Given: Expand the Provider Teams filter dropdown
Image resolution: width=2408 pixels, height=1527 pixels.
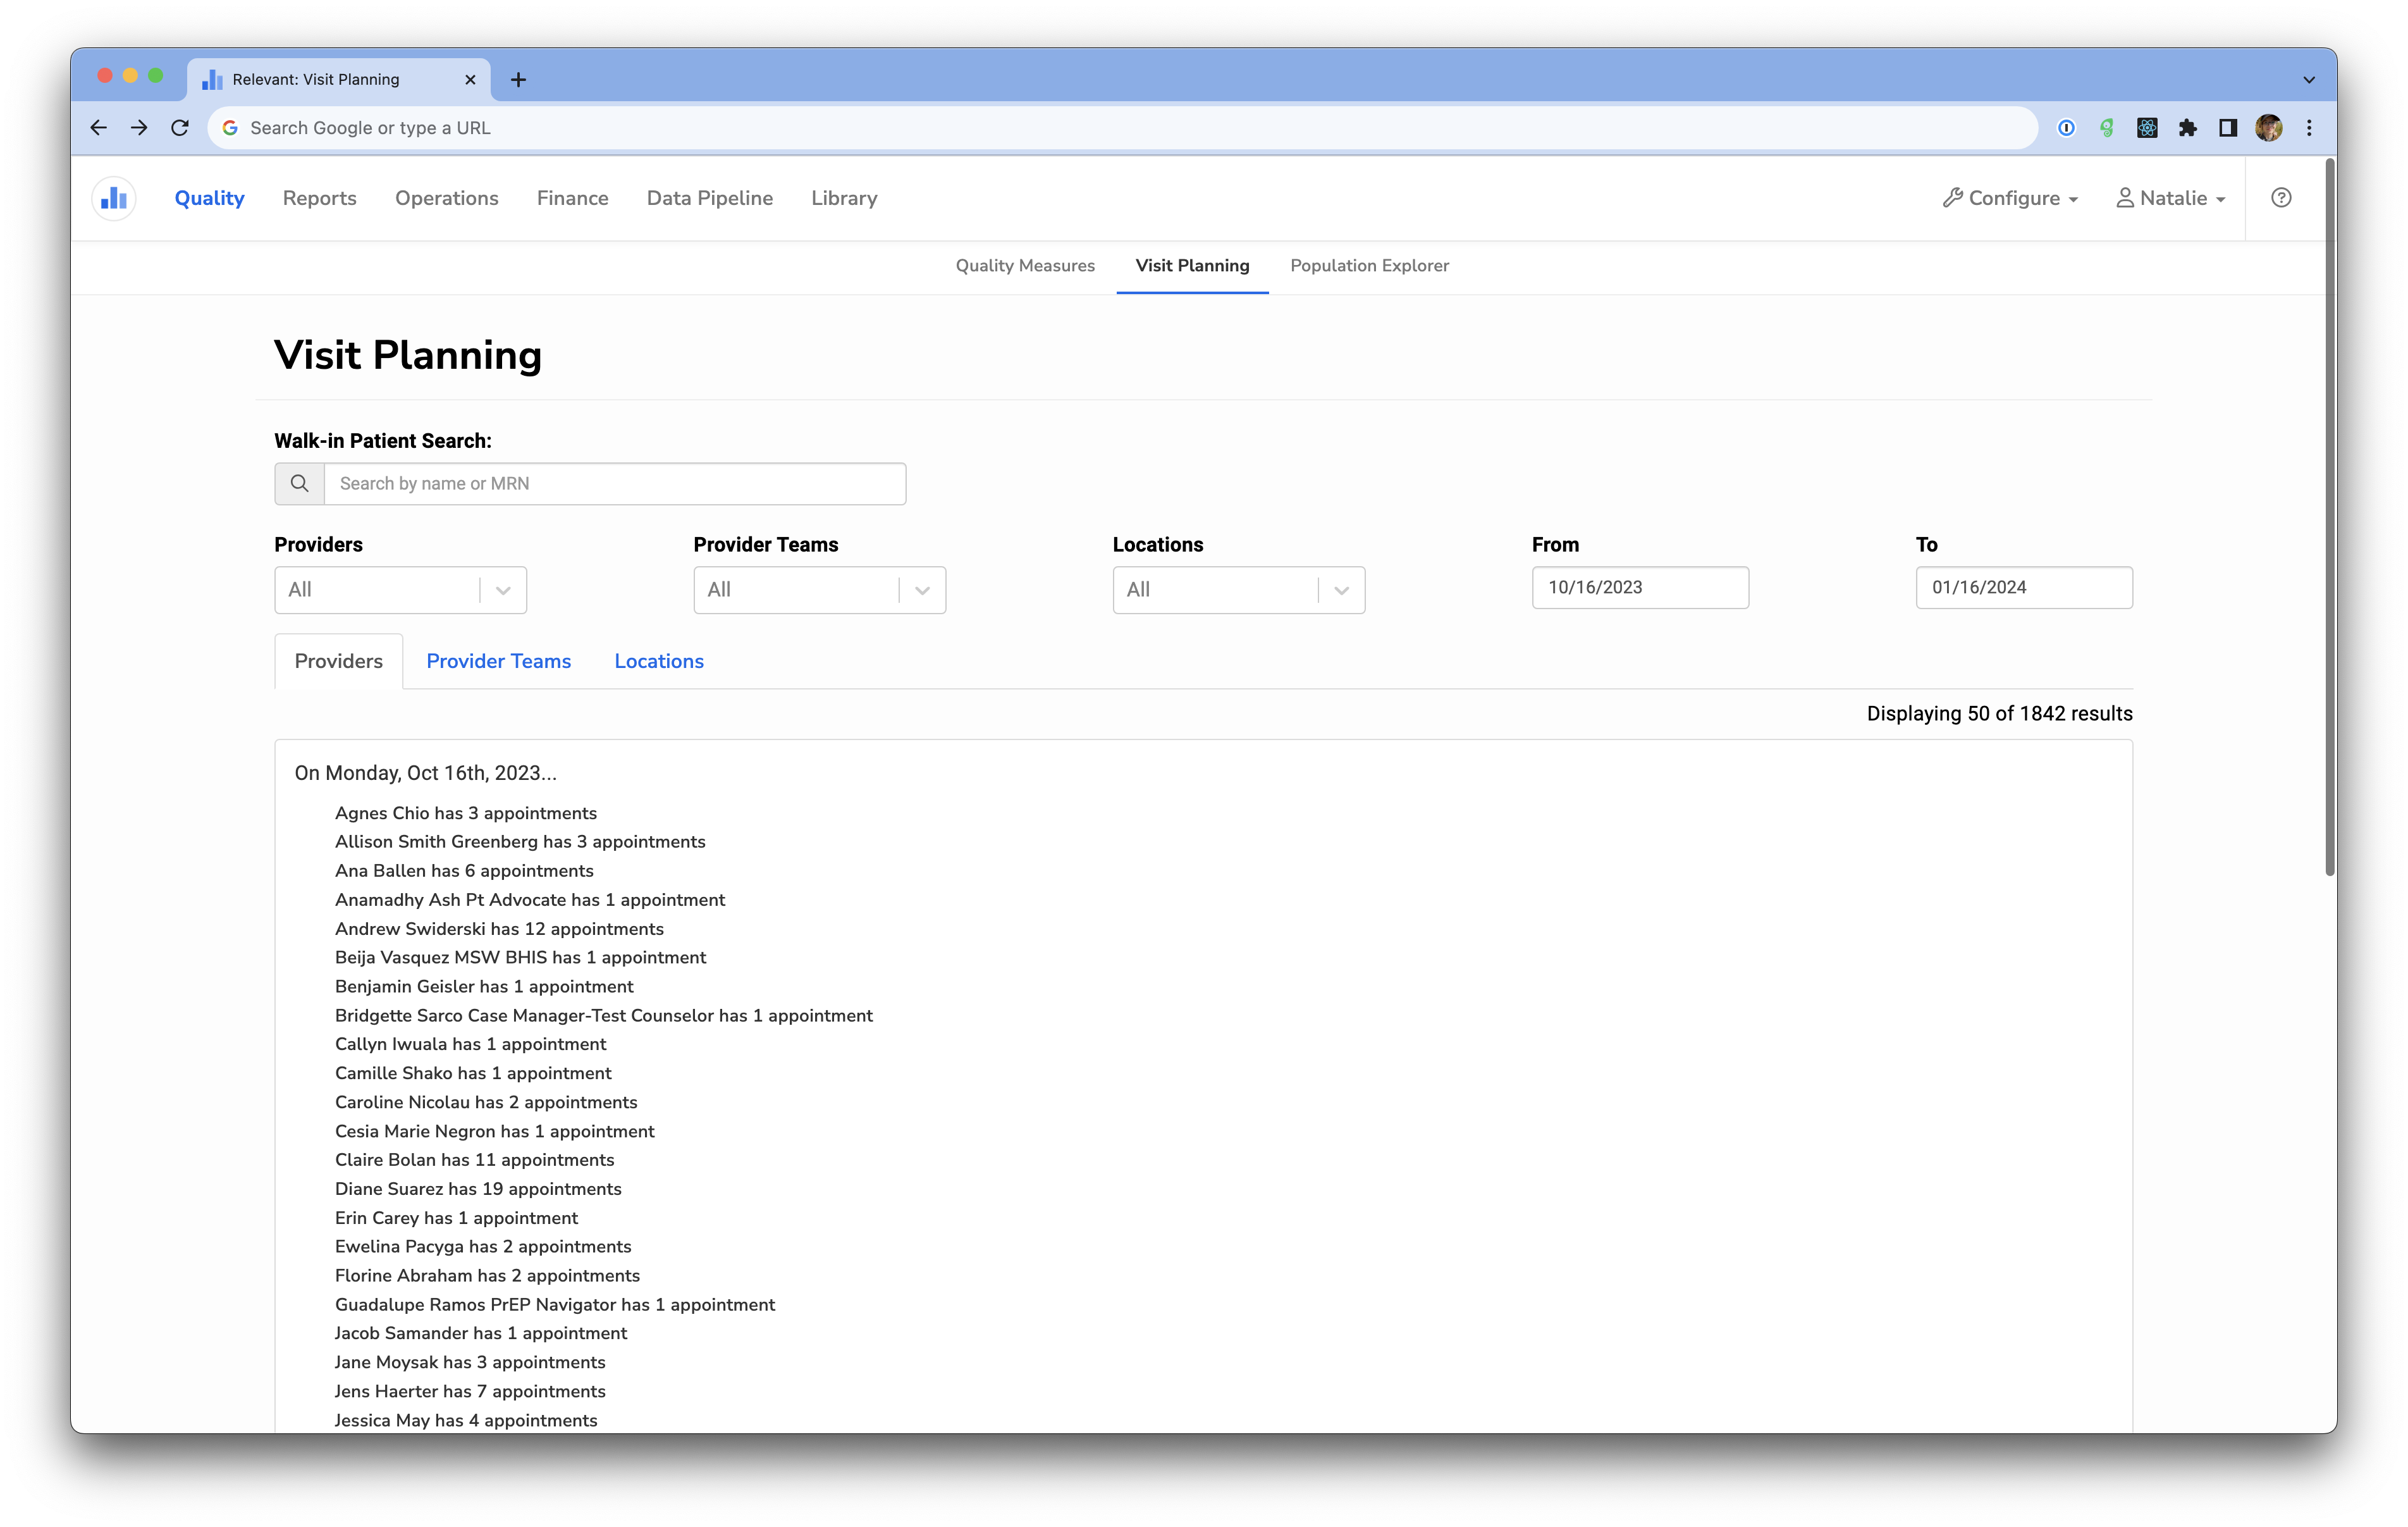Looking at the screenshot, I should tap(922, 590).
